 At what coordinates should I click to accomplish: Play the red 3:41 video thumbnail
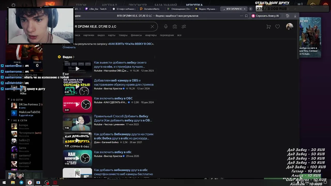pyautogui.click(x=77, y=104)
